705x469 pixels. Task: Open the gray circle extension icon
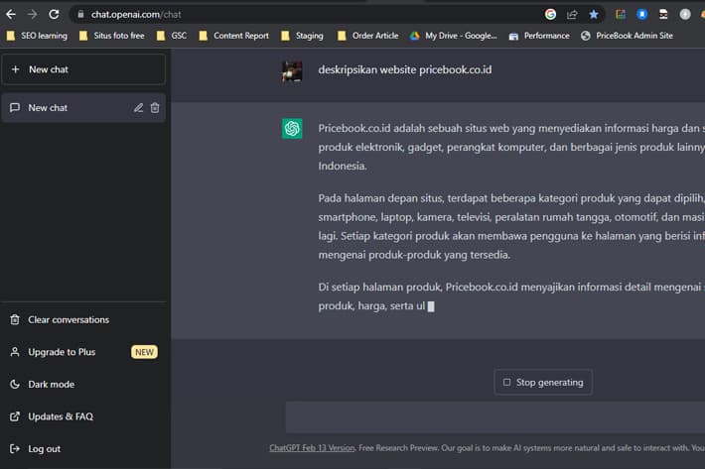tap(685, 14)
